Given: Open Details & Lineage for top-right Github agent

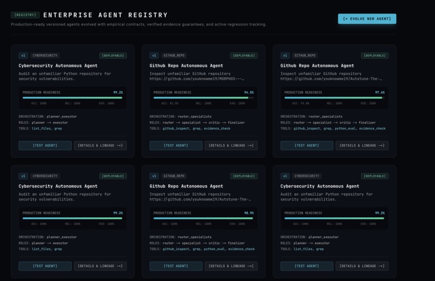Looking at the screenshot, I should pyautogui.click(x=362, y=145).
